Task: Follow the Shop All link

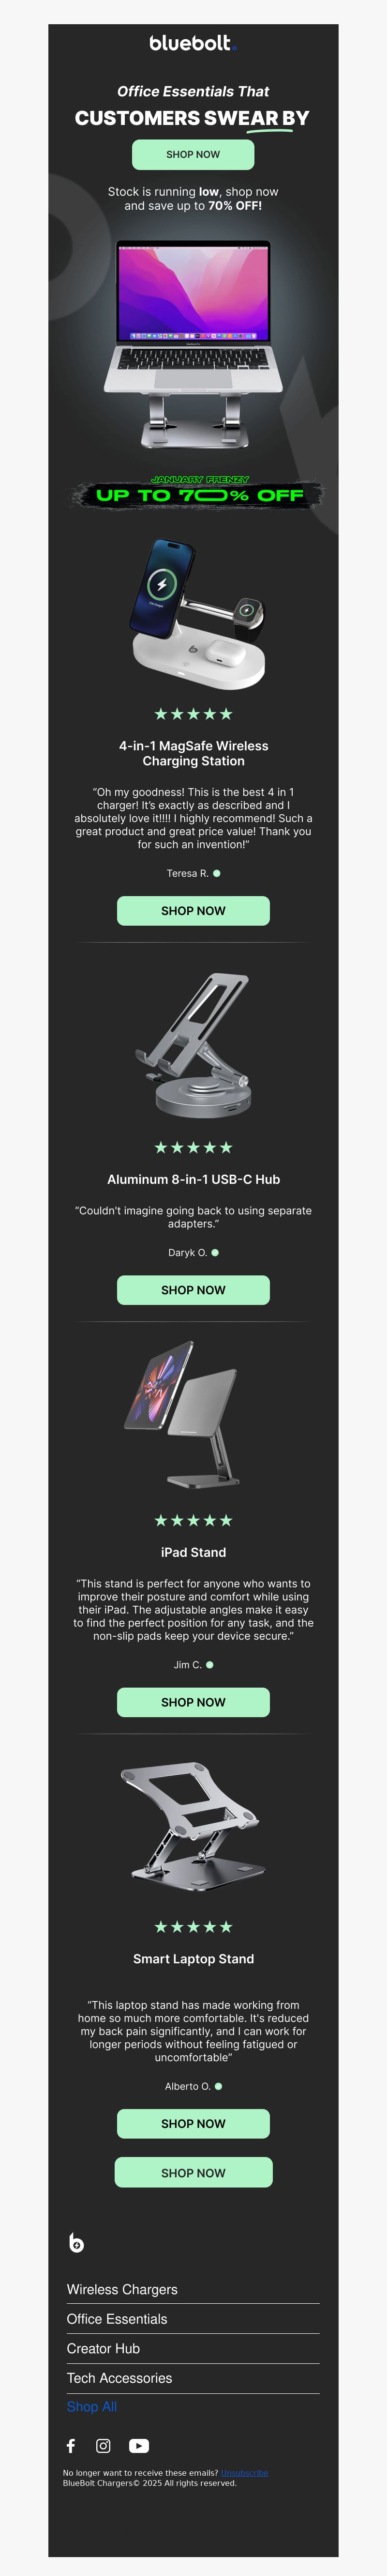Action: [x=92, y=2406]
